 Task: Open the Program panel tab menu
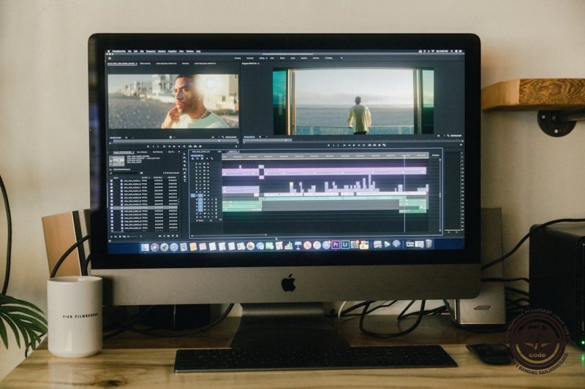click(258, 63)
